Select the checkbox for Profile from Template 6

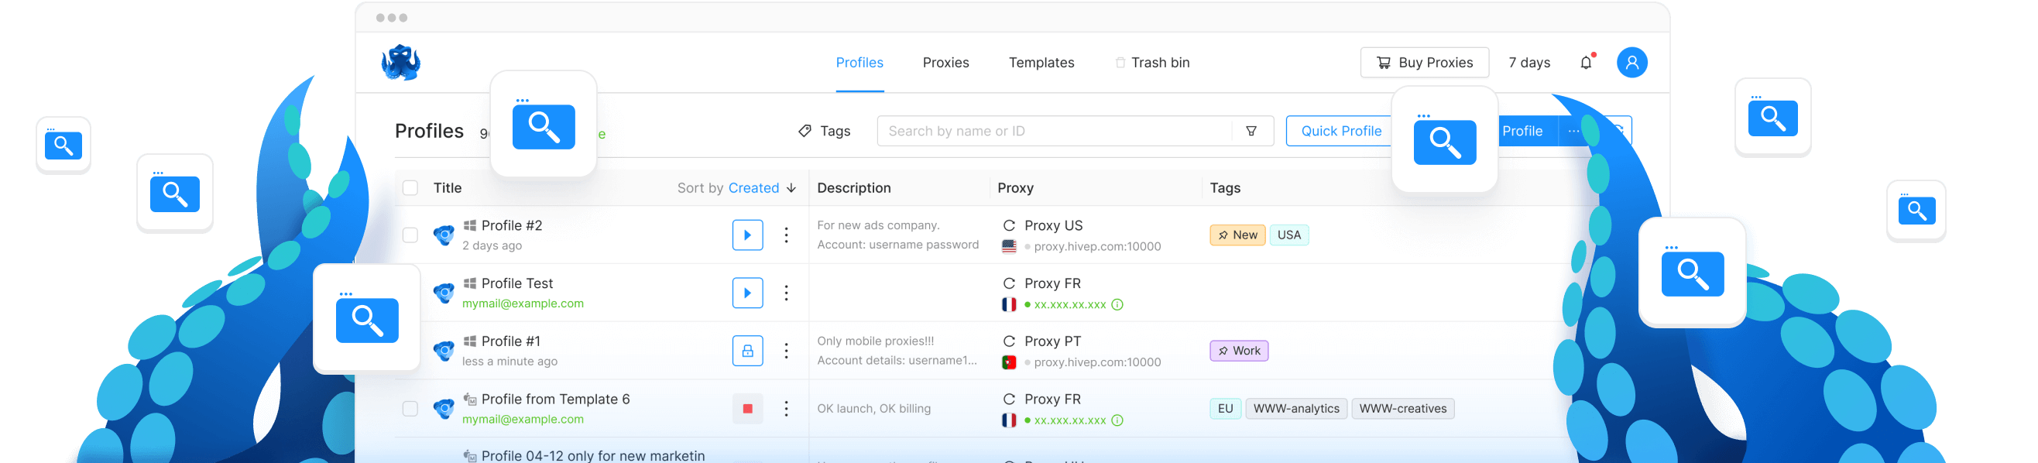click(x=410, y=409)
